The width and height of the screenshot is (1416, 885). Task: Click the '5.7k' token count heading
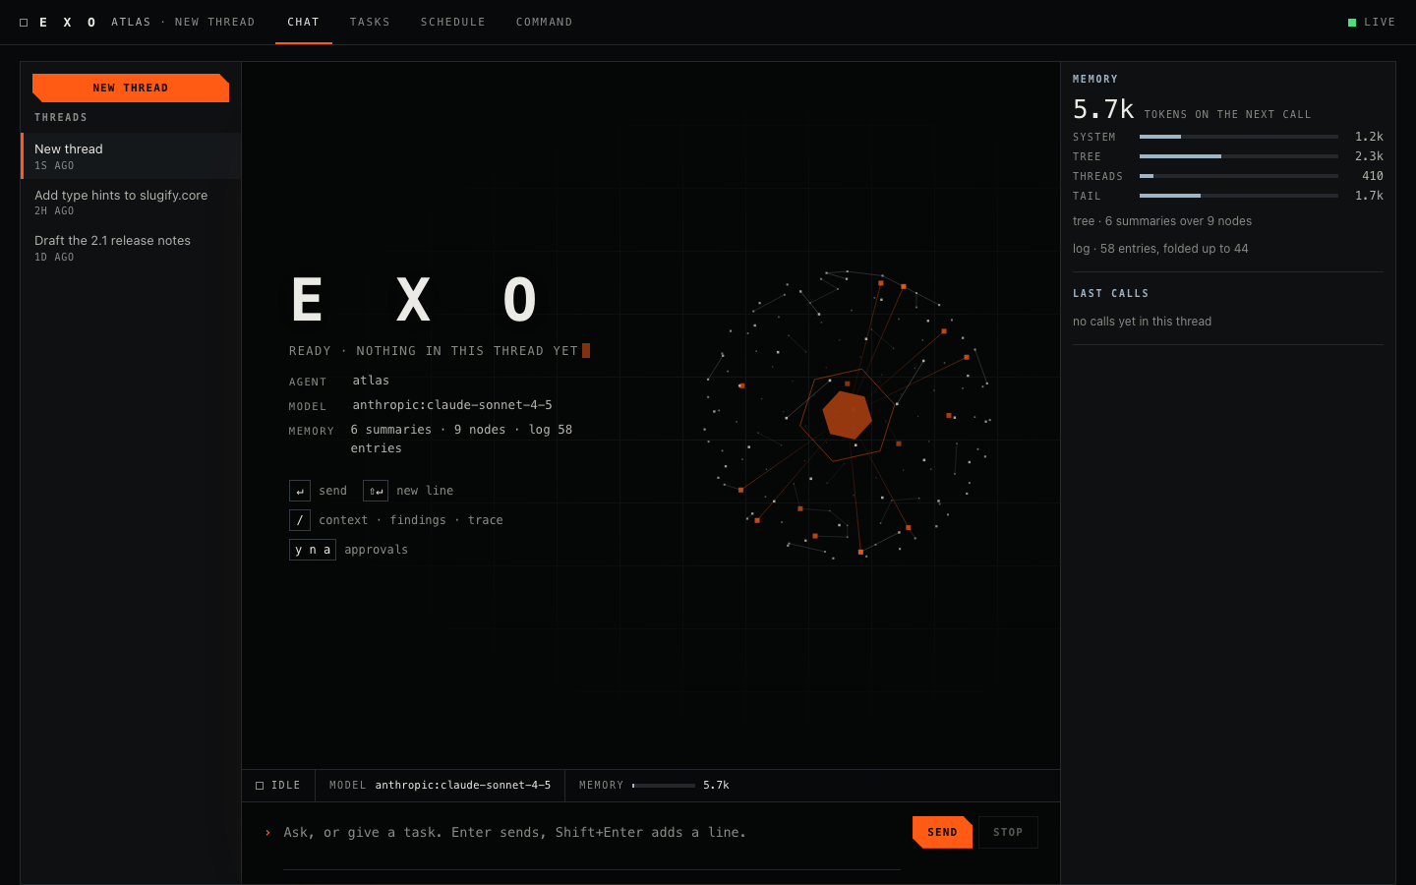tap(1103, 109)
